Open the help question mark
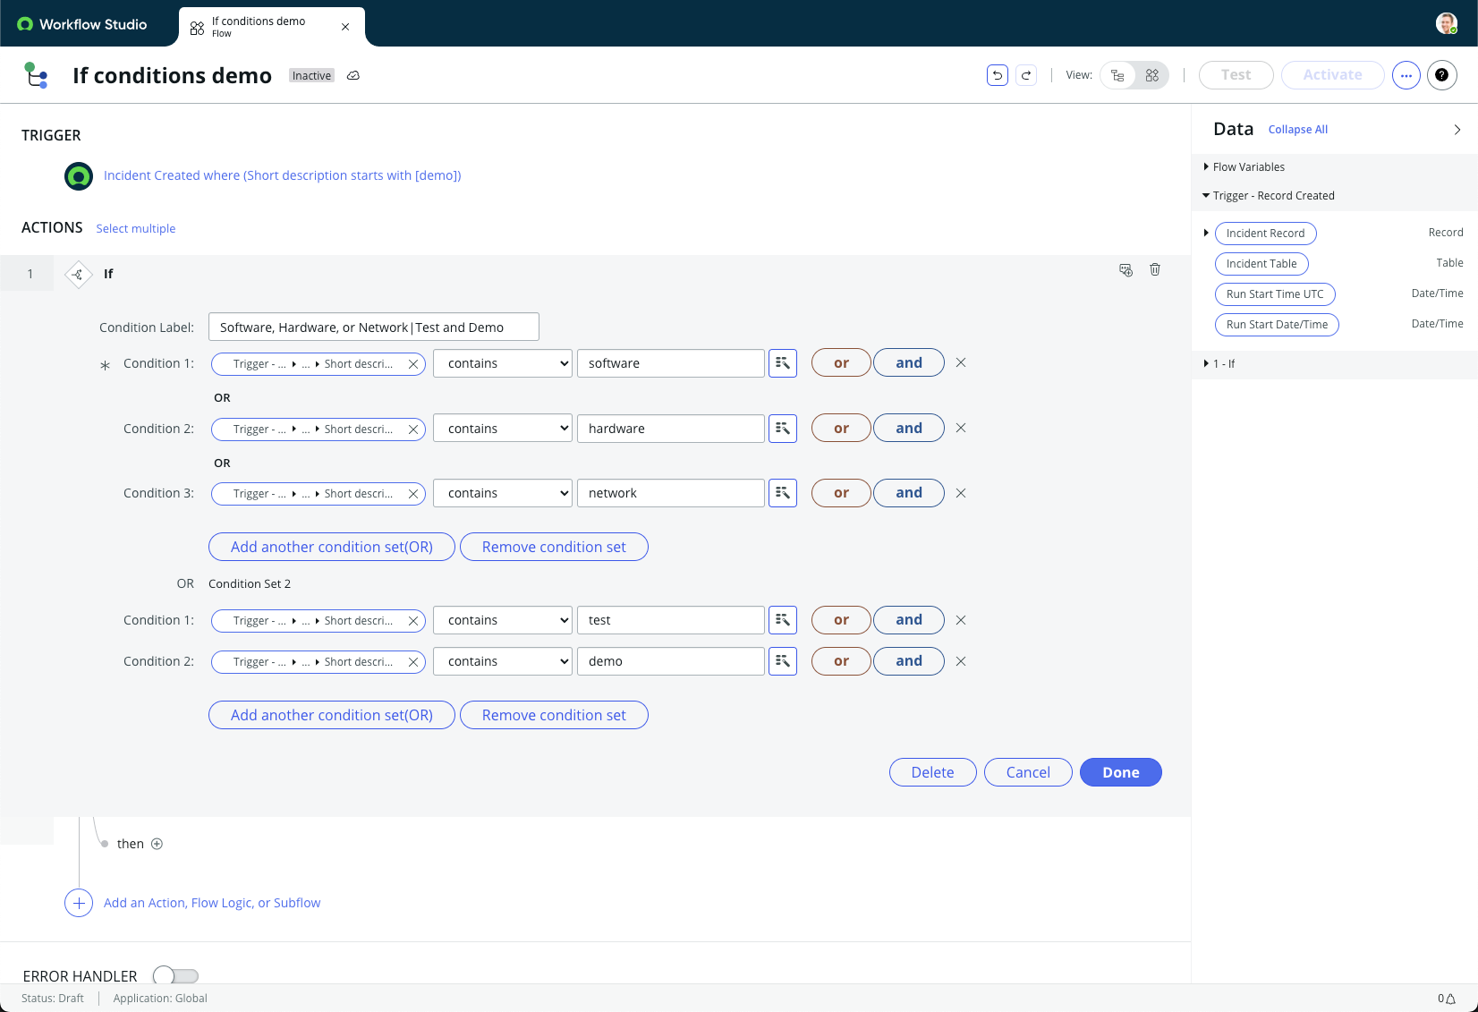 pyautogui.click(x=1441, y=75)
